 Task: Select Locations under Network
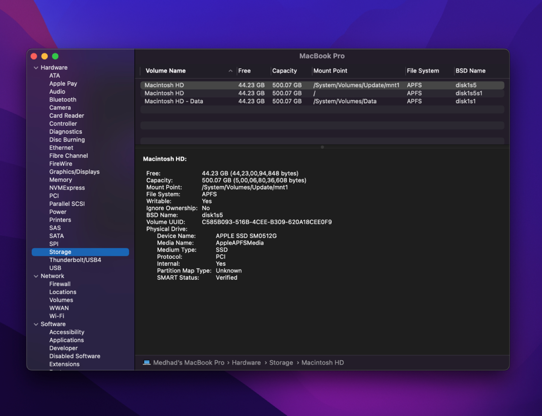pos(63,292)
